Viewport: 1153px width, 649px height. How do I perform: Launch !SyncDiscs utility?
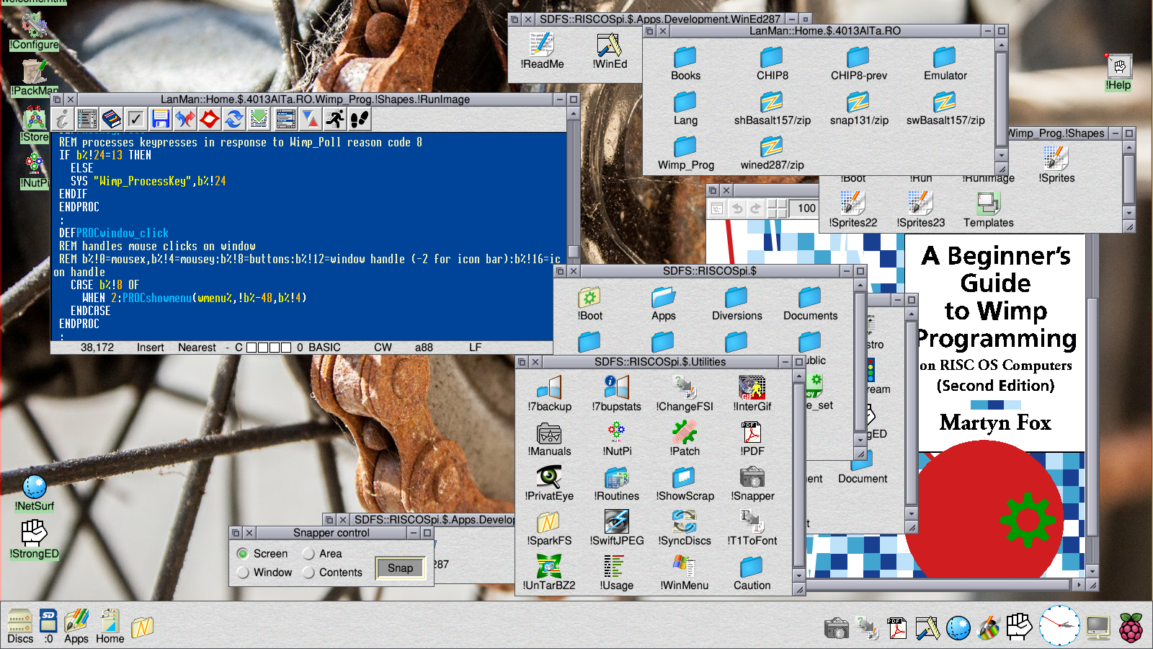coord(684,529)
